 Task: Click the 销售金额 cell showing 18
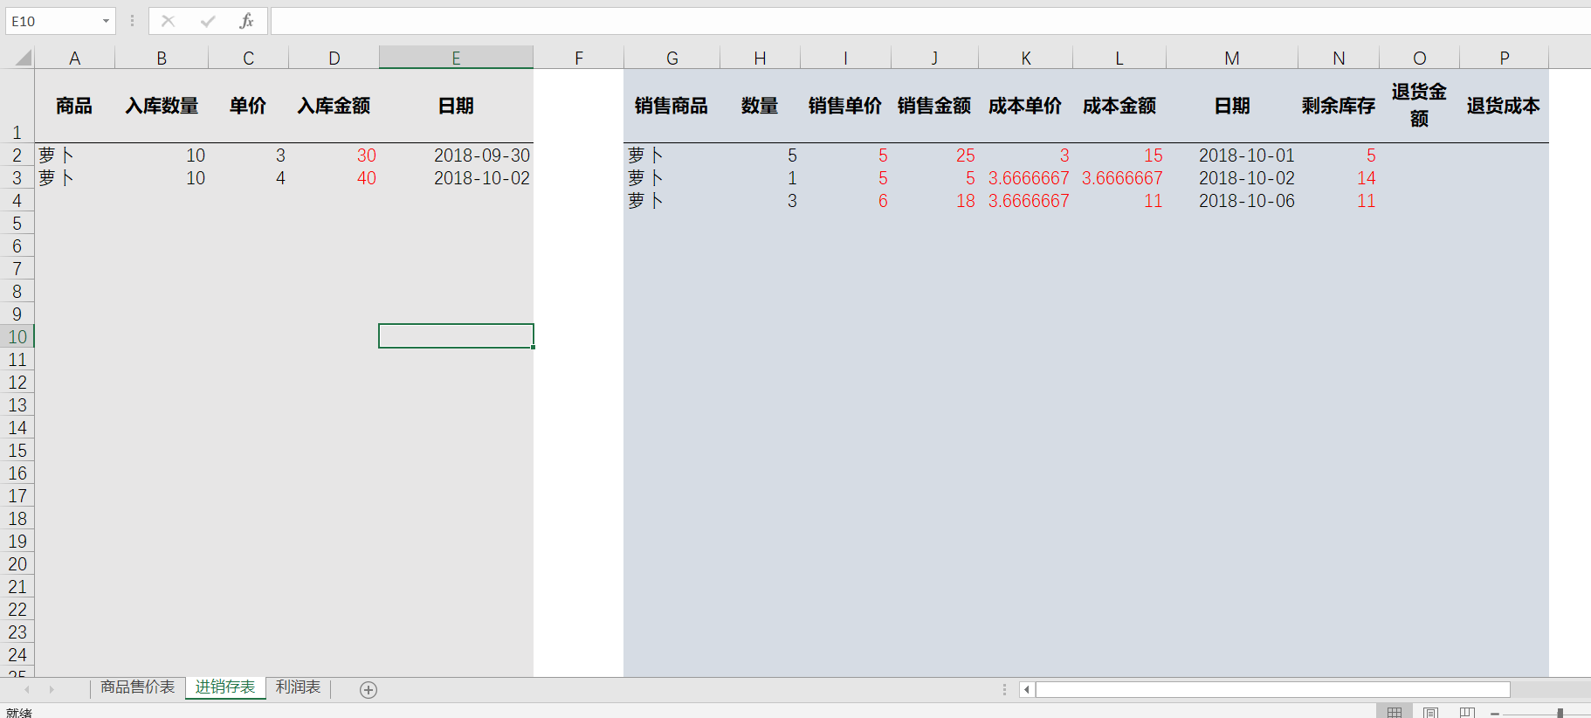click(934, 200)
